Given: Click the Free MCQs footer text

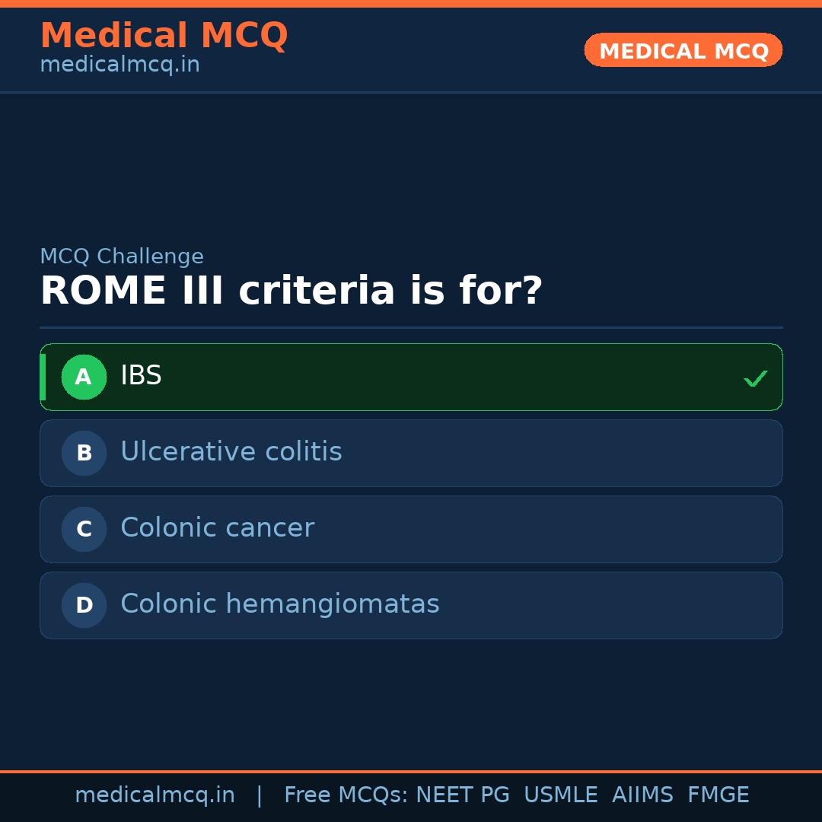Looking at the screenshot, I should pyautogui.click(x=346, y=795).
